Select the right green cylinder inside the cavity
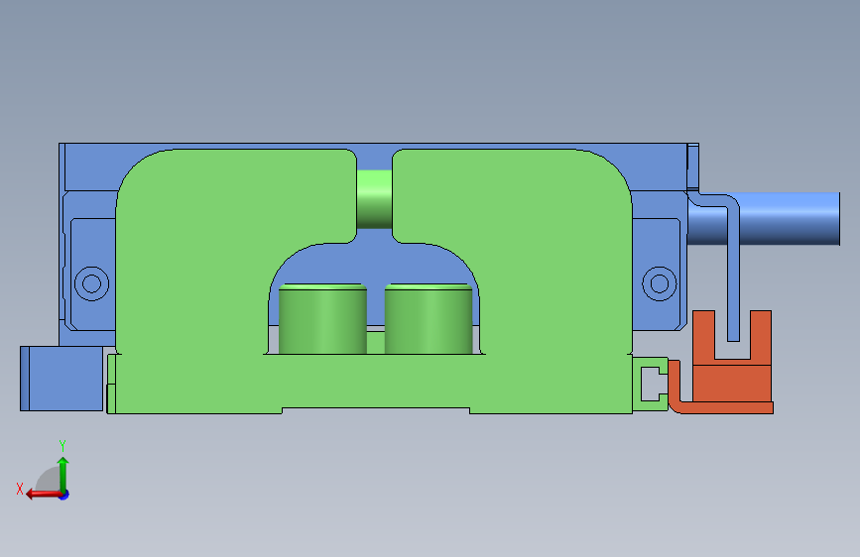The height and width of the screenshot is (557, 860). pyautogui.click(x=429, y=318)
